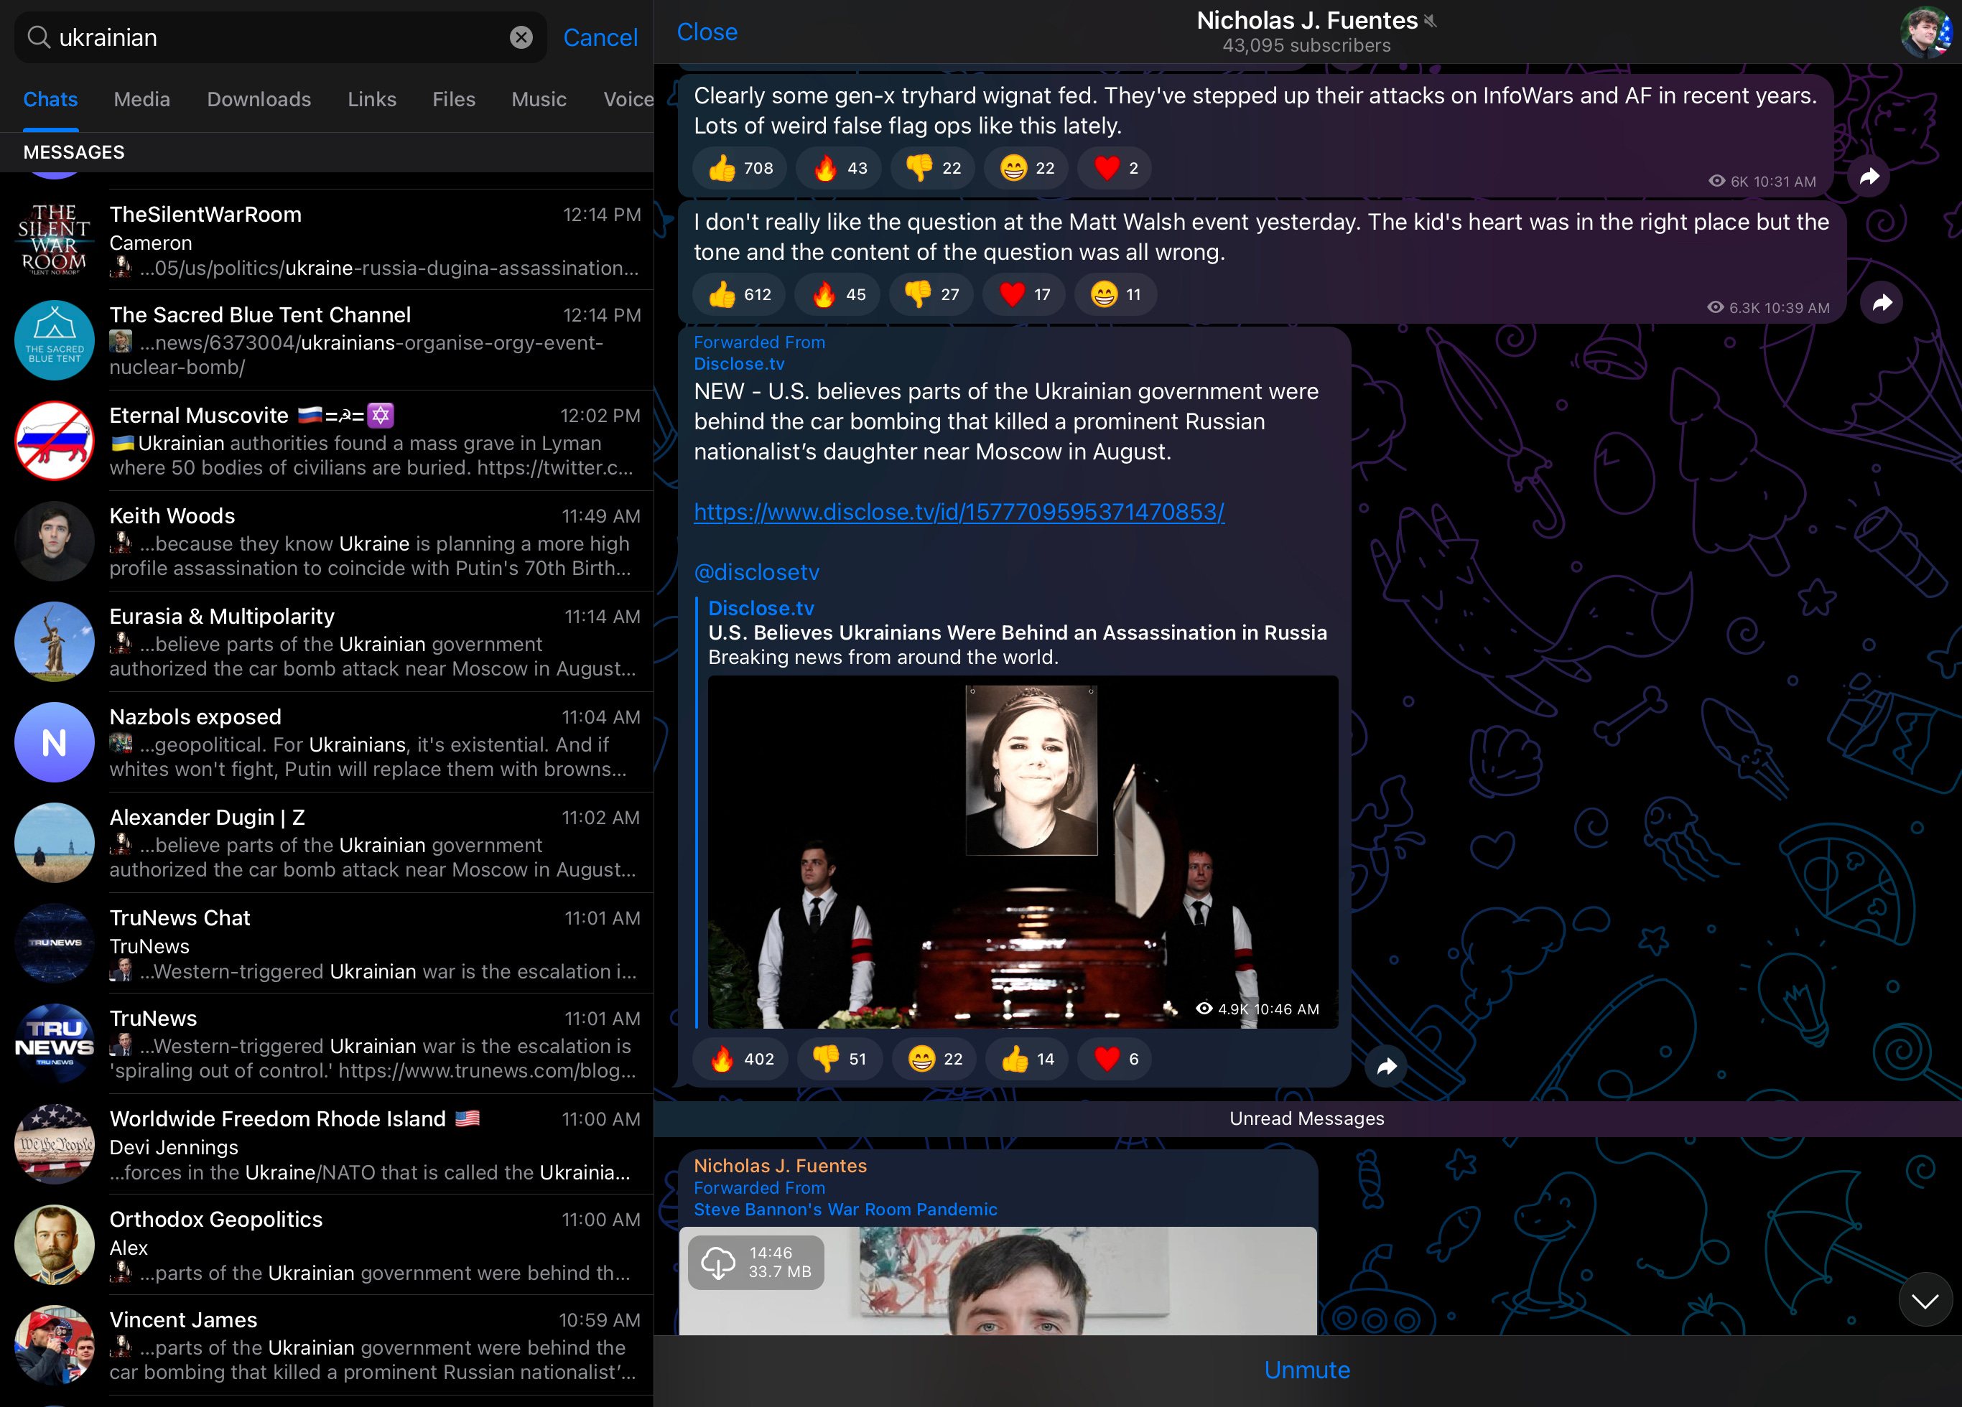Screen dimensions: 1962x1407
Task: Open TheSilentWarRoom avatar
Action: point(55,240)
